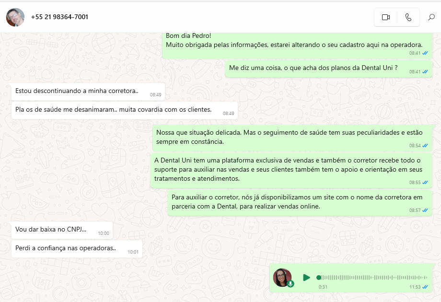Open the contact's profile picture in header
Image resolution: width=441 pixels, height=302 pixels.
(x=15, y=17)
